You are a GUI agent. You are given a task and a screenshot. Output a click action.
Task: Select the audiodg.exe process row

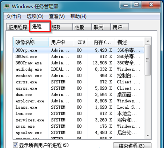79,69
